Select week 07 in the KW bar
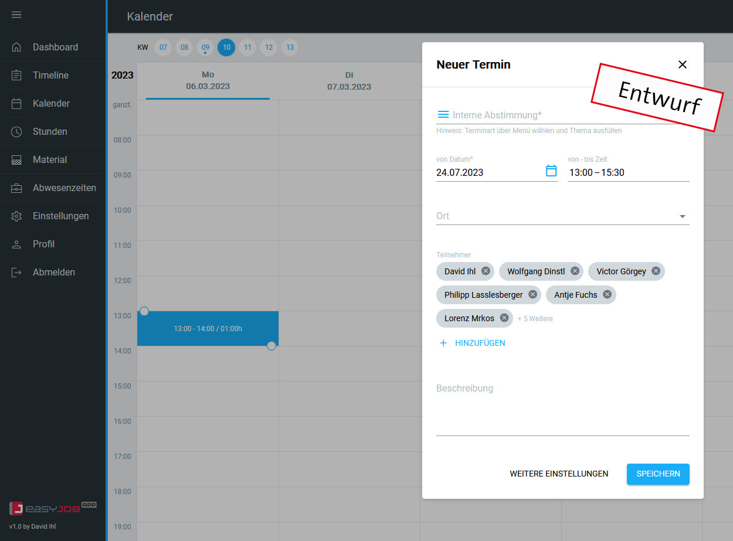This screenshot has width=733, height=541. click(162, 47)
